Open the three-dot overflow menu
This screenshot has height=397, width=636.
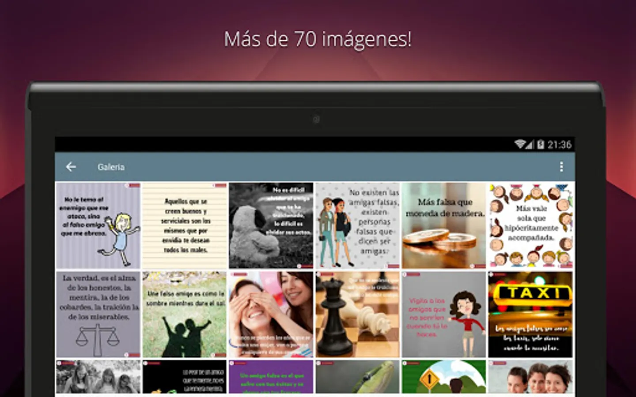561,167
